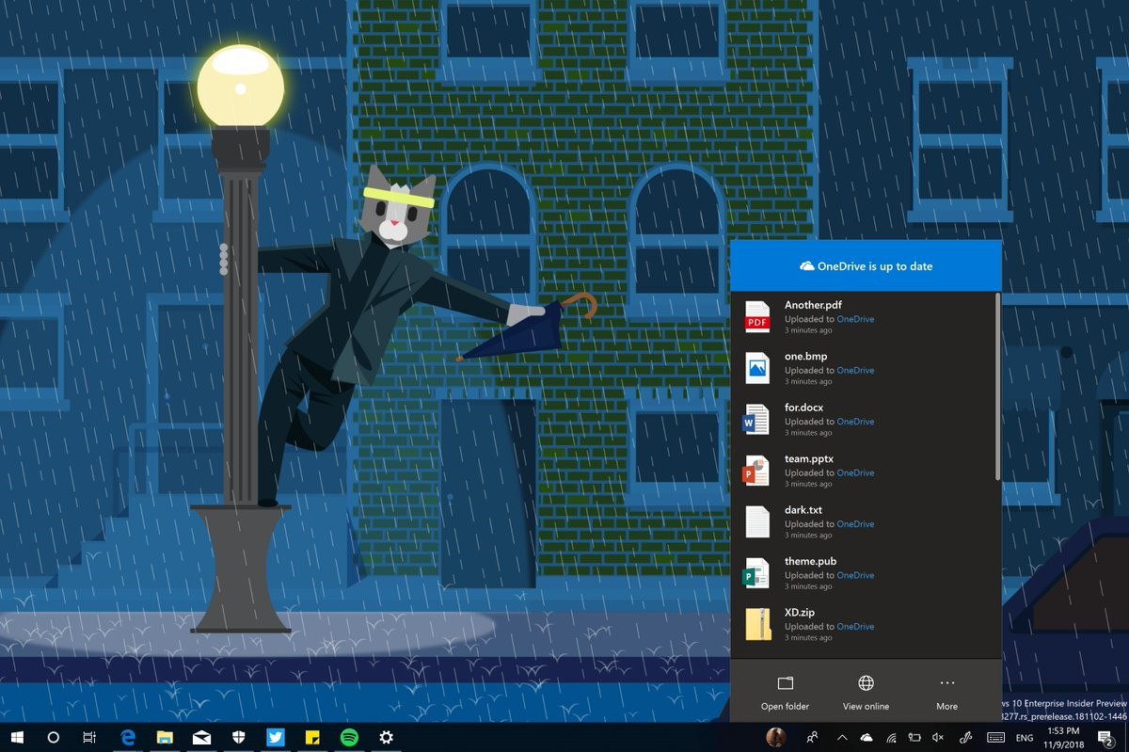Click the PowerPoint icon for team.pptx
1129x752 pixels.
tap(756, 470)
